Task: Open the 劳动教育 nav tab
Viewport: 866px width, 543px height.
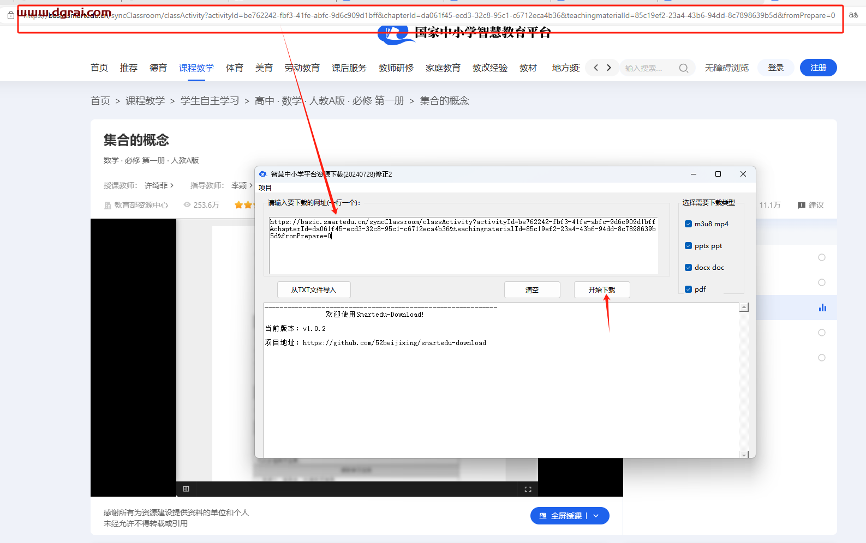Action: pyautogui.click(x=302, y=68)
